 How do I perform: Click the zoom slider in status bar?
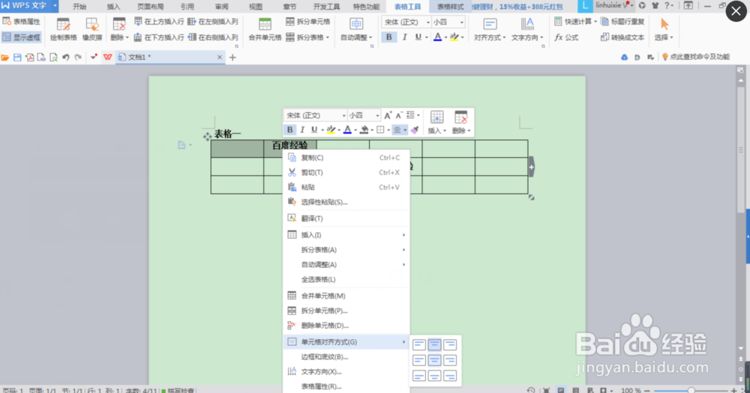click(x=691, y=390)
